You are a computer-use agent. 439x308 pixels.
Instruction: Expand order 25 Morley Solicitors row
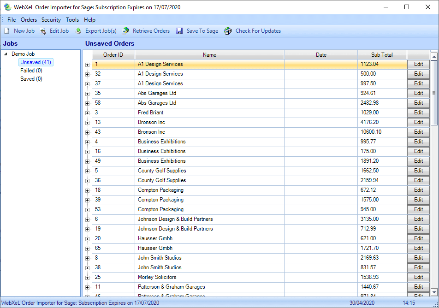[87, 278]
